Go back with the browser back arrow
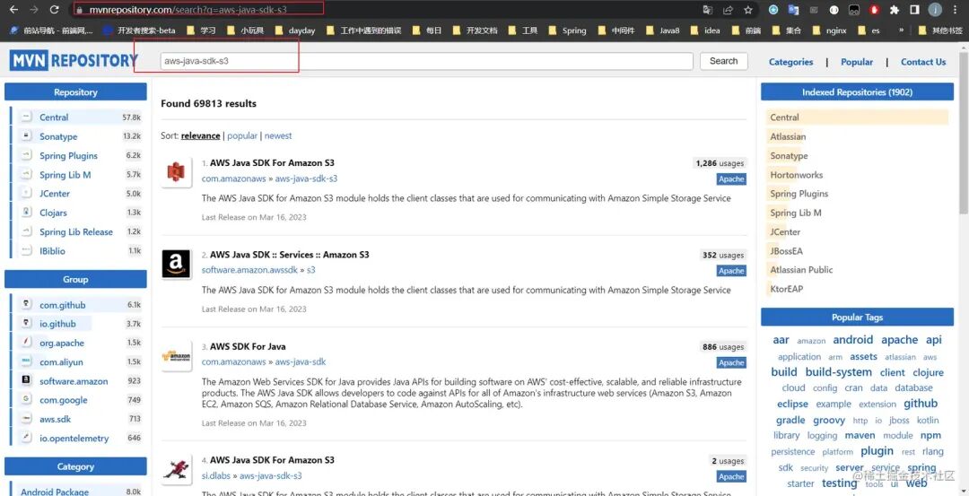969x496 pixels. [13, 10]
